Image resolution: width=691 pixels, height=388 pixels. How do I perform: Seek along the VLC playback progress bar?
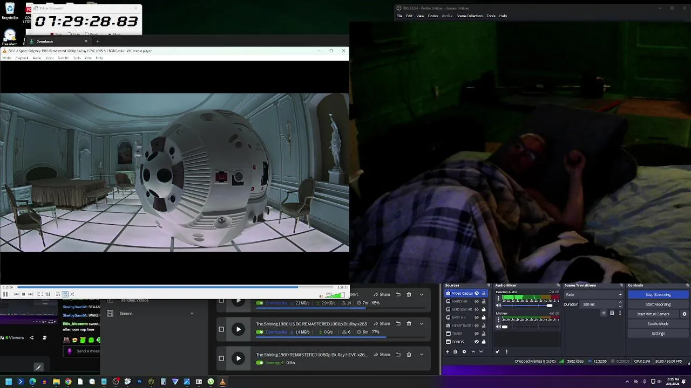tap(174, 287)
